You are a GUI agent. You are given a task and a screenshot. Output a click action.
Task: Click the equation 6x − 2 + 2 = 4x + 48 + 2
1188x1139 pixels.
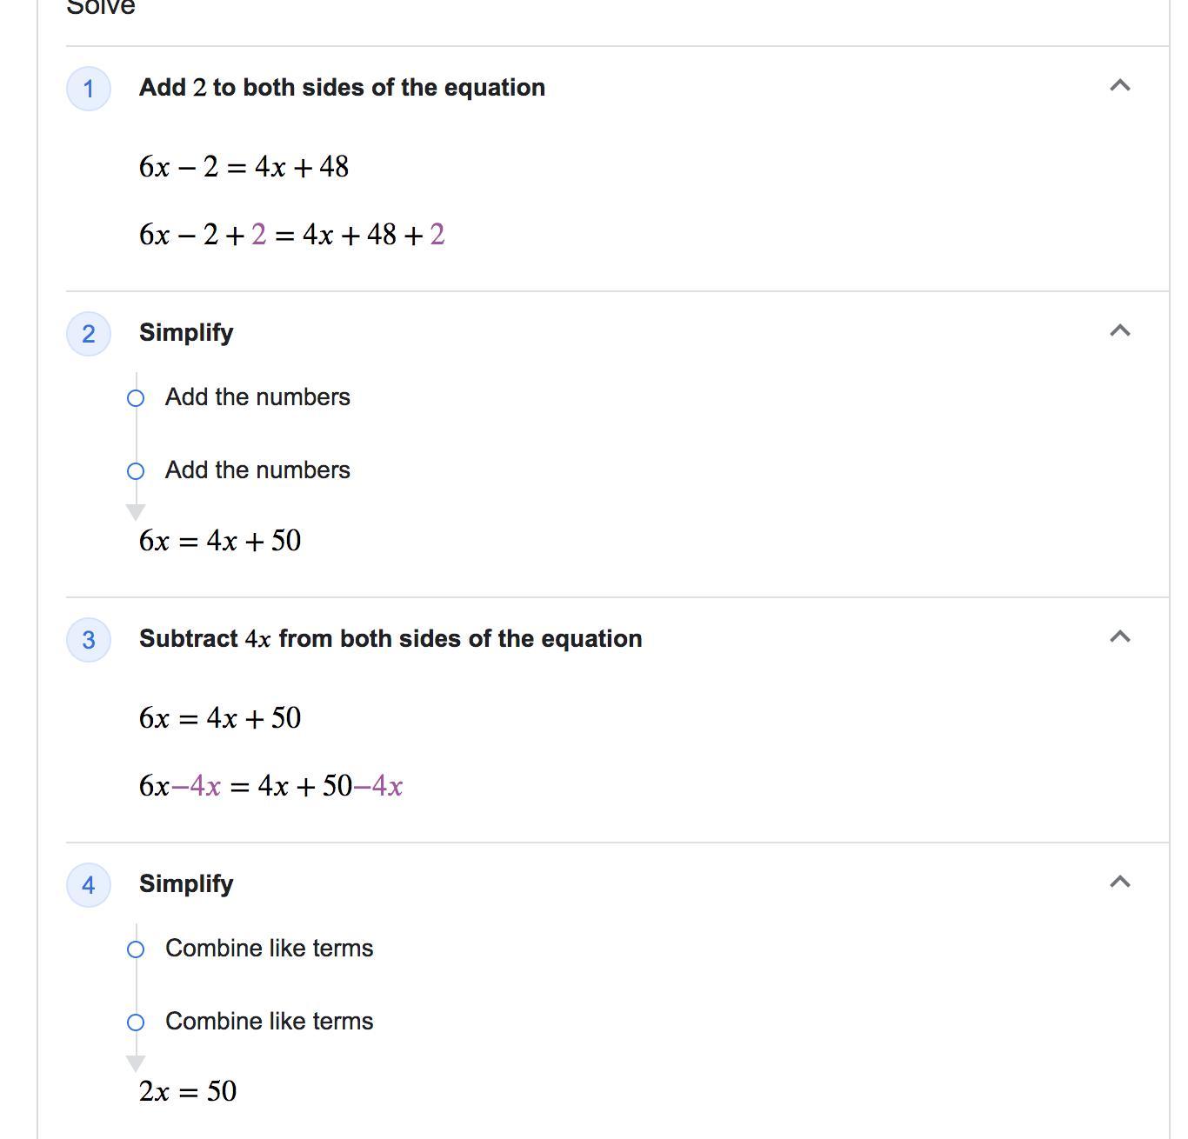coord(291,235)
